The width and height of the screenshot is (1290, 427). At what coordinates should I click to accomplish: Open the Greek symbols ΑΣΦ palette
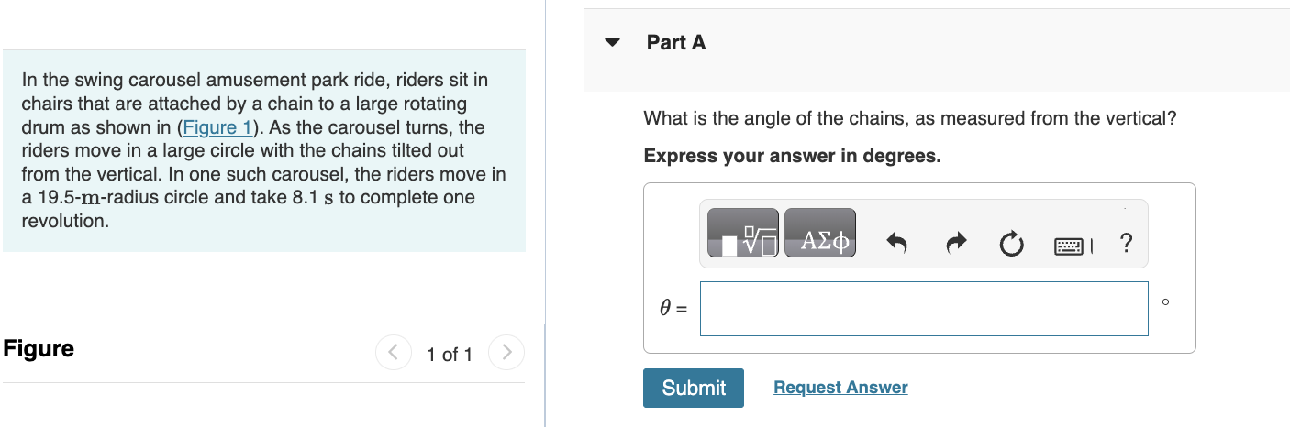820,234
